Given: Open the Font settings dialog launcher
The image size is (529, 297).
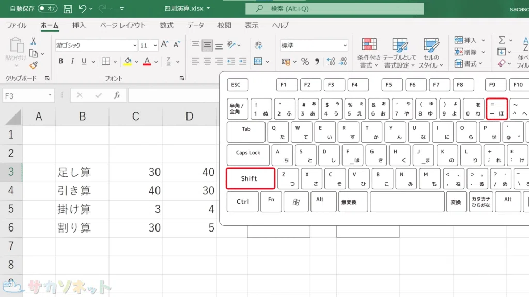Looking at the screenshot, I should click(182, 78).
